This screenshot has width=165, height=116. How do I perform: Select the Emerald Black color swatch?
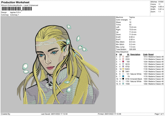(123, 79)
